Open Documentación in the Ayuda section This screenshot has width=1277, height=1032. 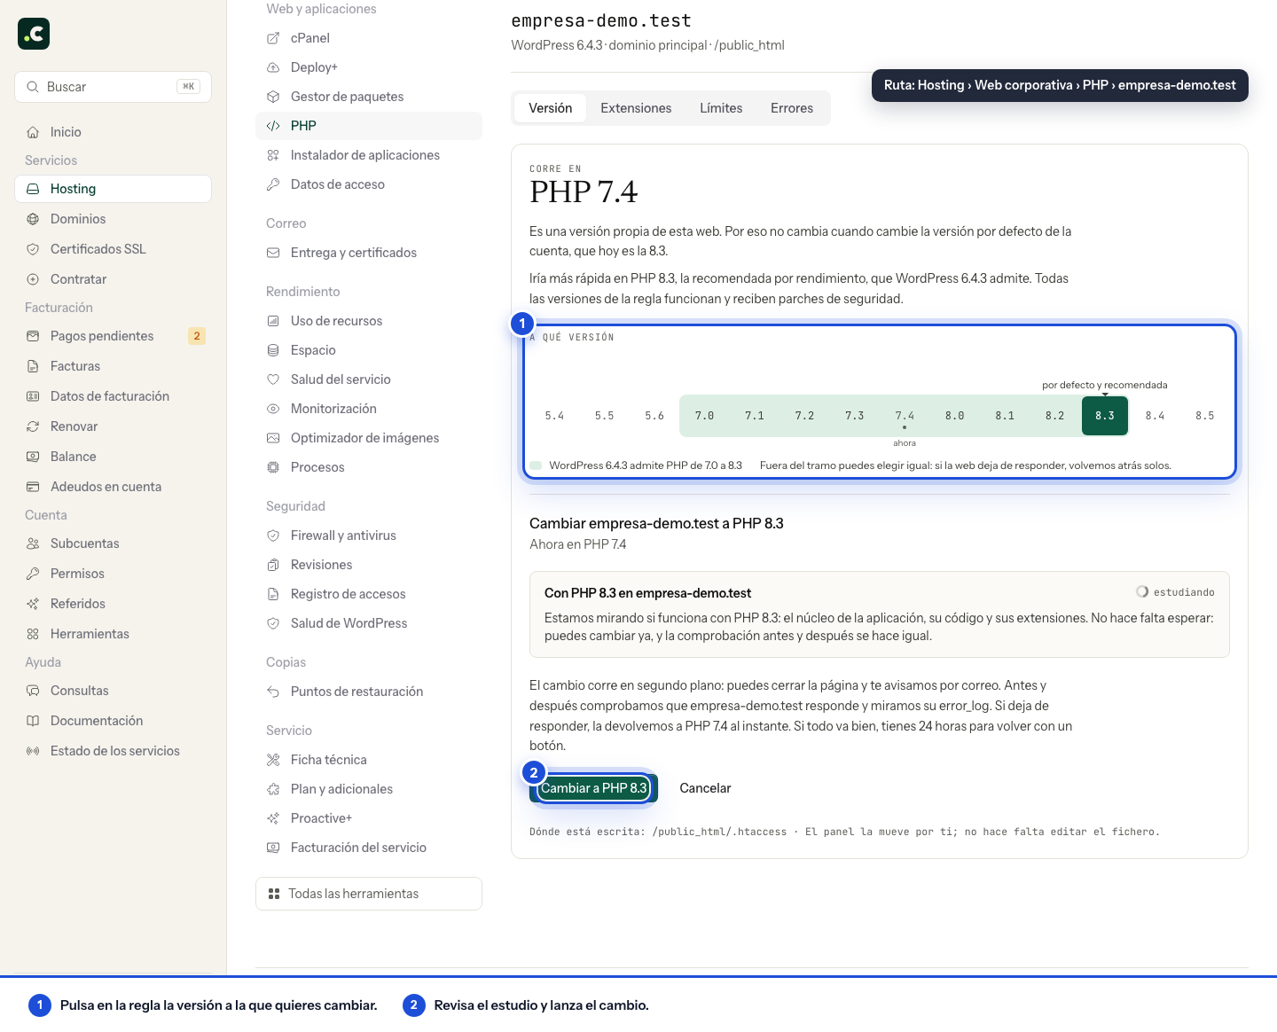pos(113,721)
